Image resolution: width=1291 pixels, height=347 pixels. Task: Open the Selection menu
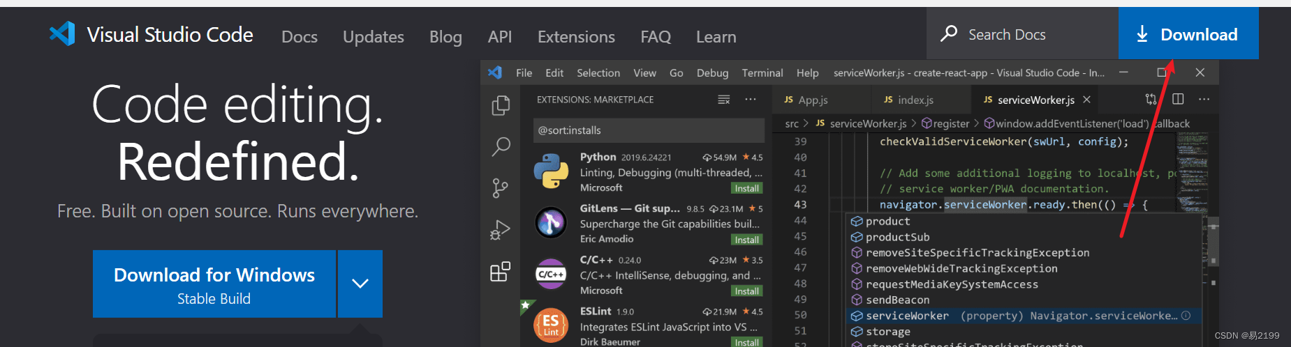[598, 72]
